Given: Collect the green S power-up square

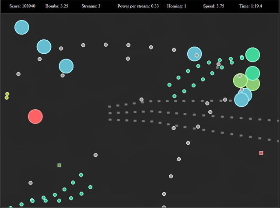Looking at the screenshot, I should (x=59, y=165).
